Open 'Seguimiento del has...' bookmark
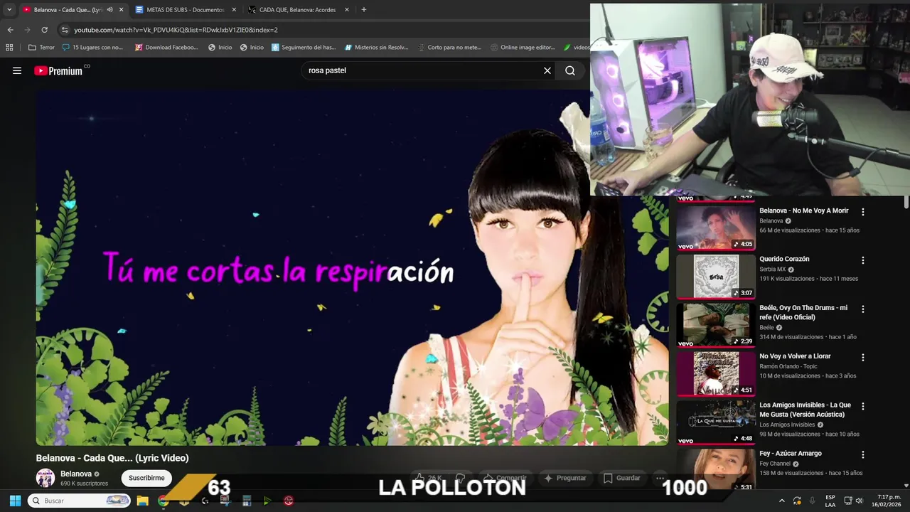This screenshot has width=910, height=512. (x=303, y=48)
